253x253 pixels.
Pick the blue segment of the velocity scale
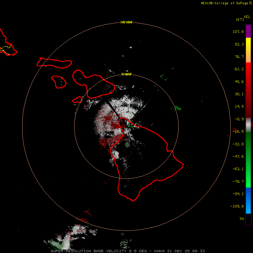click(248, 200)
